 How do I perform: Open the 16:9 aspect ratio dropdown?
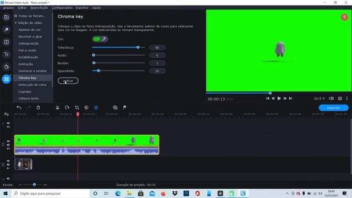point(319,98)
